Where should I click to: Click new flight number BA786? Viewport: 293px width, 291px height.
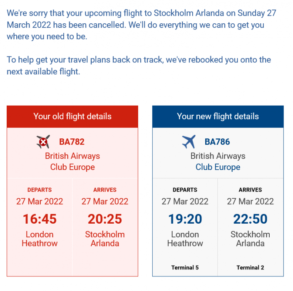[217, 142]
